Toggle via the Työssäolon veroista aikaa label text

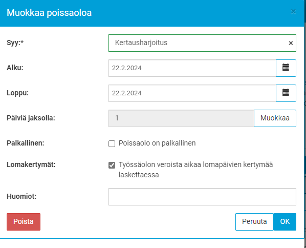tap(196, 170)
